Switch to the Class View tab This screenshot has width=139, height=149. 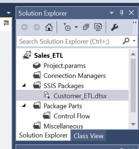pyautogui.click(x=89, y=136)
